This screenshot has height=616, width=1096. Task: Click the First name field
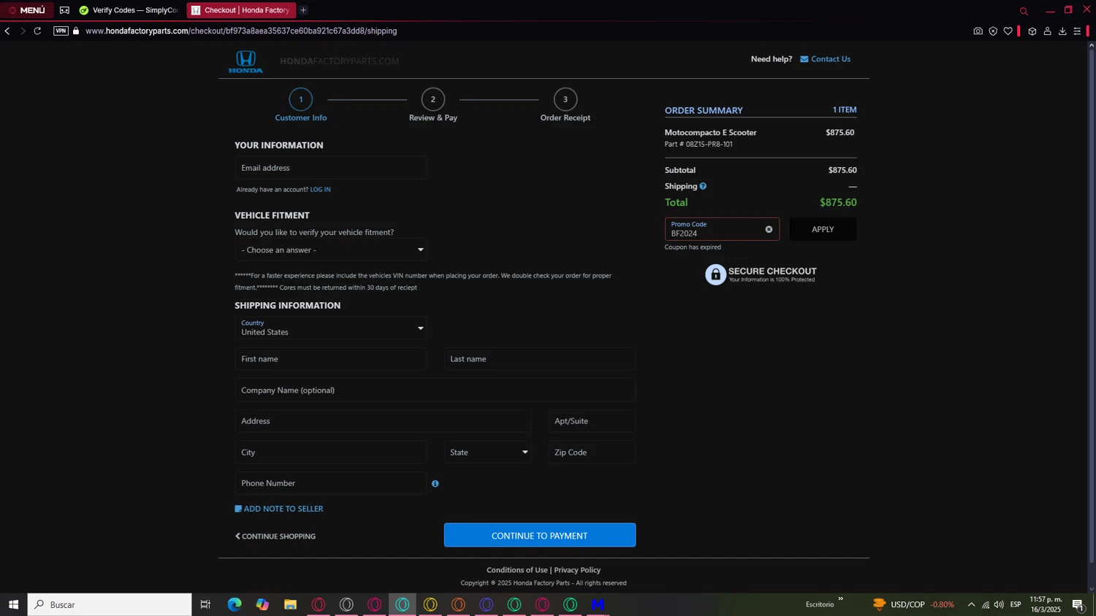coord(331,359)
